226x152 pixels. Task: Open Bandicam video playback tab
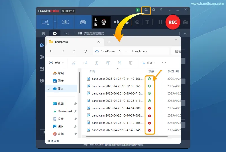click(66, 33)
